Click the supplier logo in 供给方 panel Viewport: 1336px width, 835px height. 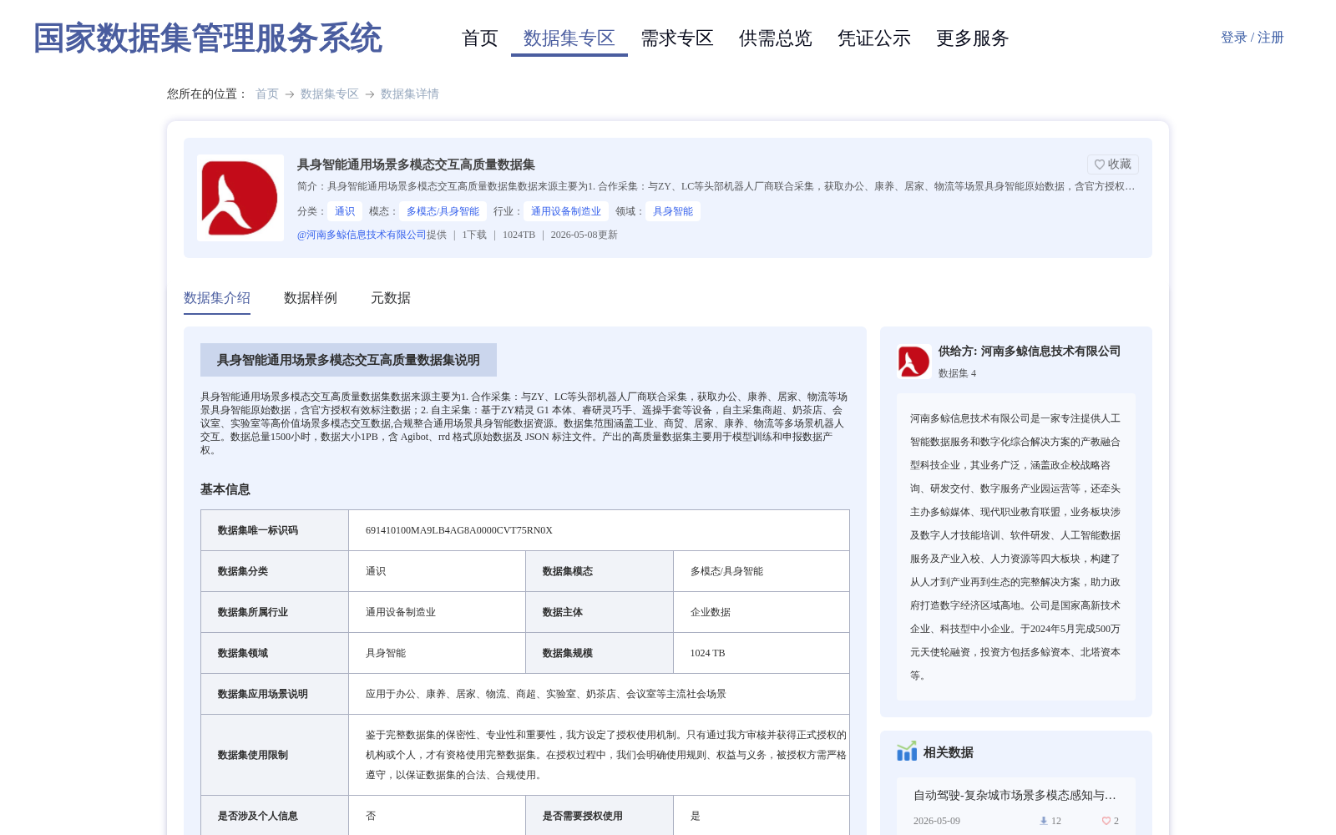click(913, 362)
